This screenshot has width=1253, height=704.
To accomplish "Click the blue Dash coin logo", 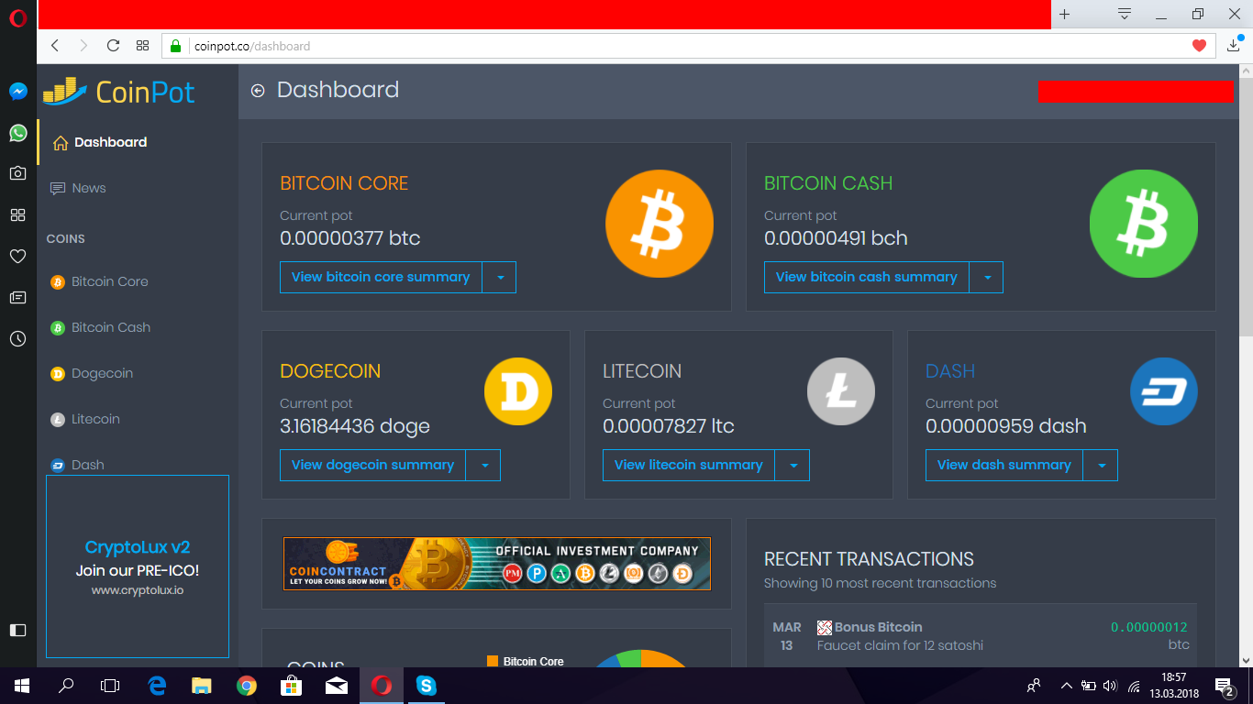I will (x=1164, y=391).
